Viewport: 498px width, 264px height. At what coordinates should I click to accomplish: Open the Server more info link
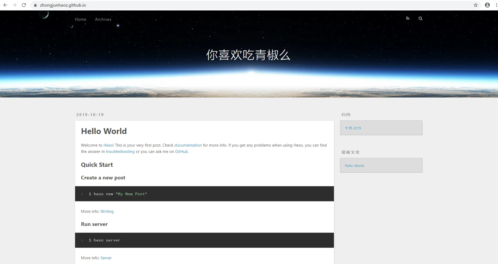(x=106, y=258)
